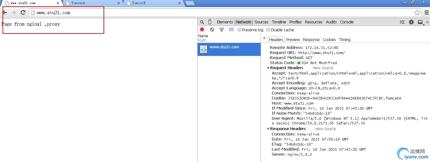Show the console drawer icon

click(402, 22)
